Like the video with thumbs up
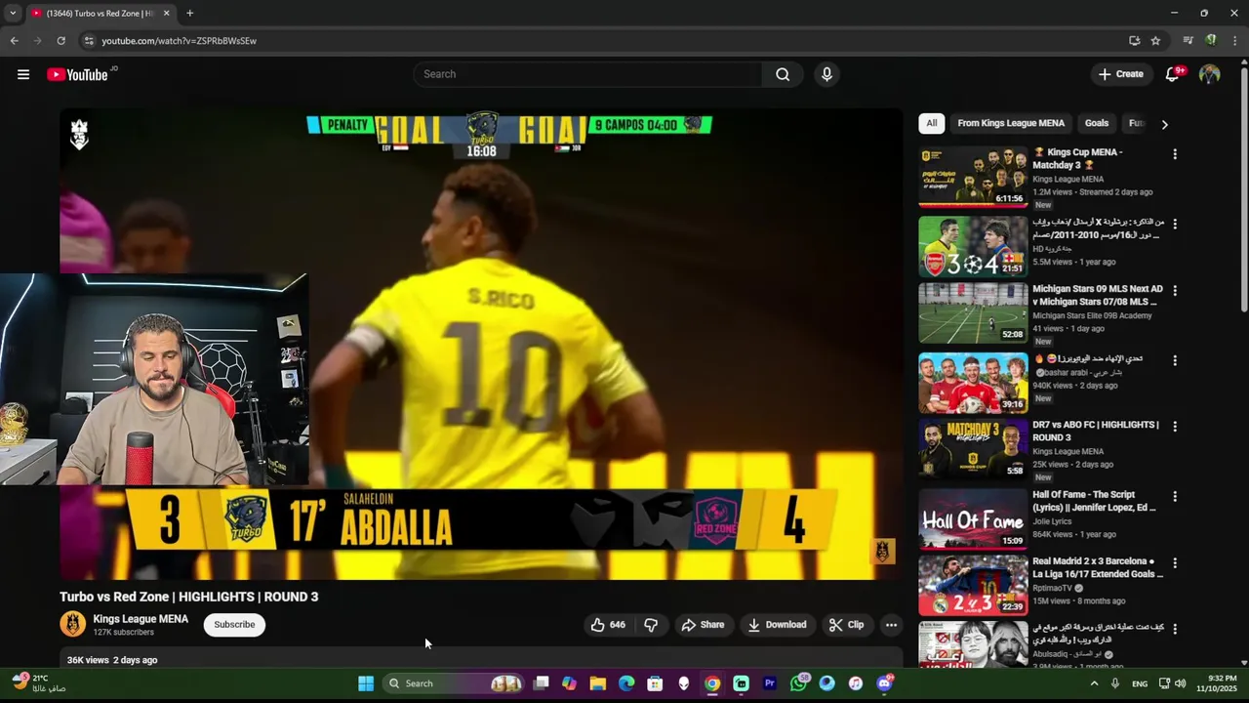The image size is (1249, 703). click(607, 625)
